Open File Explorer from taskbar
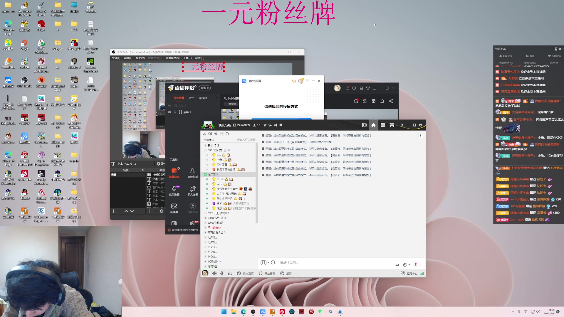Screen dimensions: 564x317 [234, 312]
